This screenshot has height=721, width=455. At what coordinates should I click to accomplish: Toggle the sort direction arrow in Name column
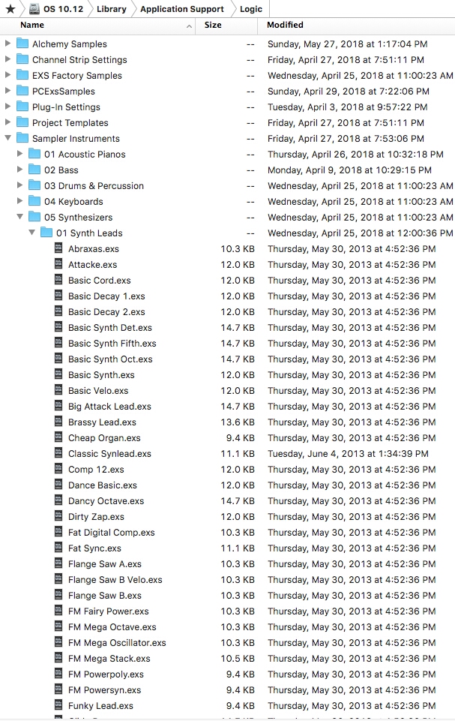point(189,27)
